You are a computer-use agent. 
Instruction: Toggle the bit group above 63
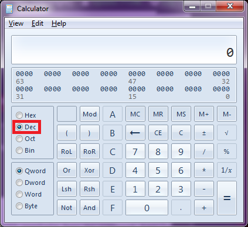25,74
